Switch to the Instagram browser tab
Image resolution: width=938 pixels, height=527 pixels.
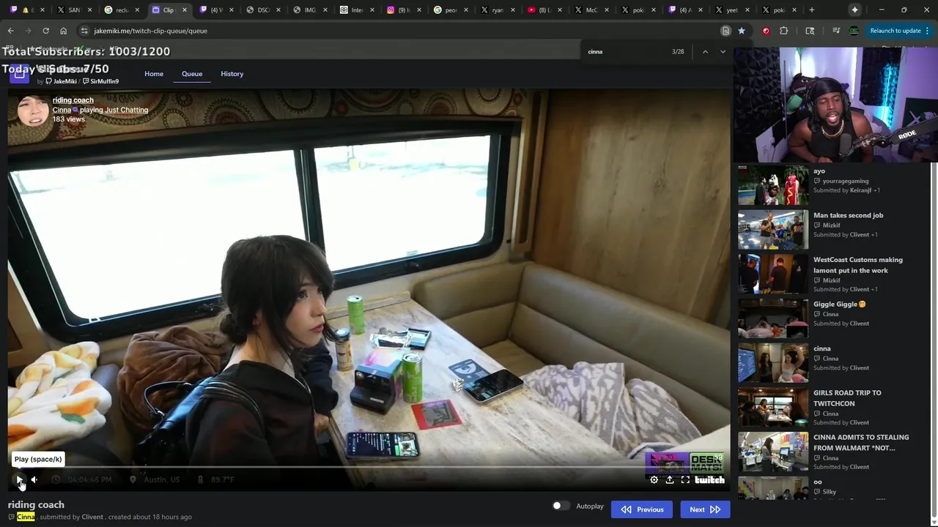[404, 10]
